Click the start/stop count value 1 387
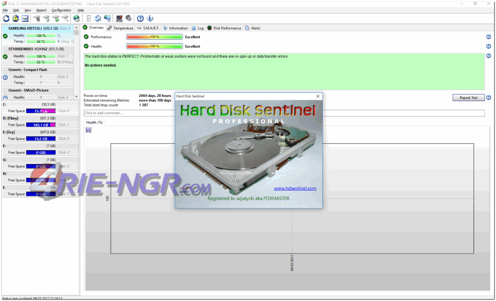496x301 pixels. (143, 105)
